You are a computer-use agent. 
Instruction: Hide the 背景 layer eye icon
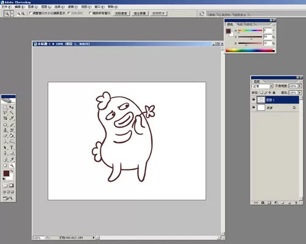tap(254, 107)
